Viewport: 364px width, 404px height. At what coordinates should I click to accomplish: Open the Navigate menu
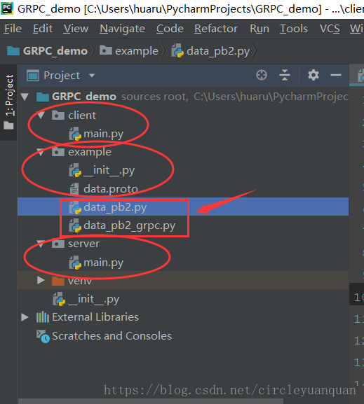(122, 29)
